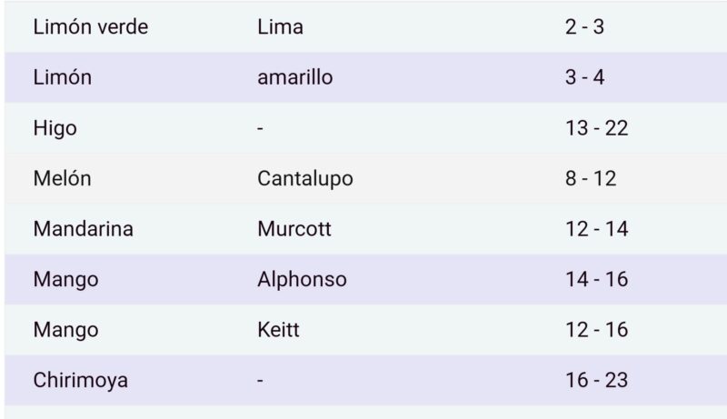Select the "Lima" variety cell
This screenshot has height=419, width=727.
click(280, 27)
